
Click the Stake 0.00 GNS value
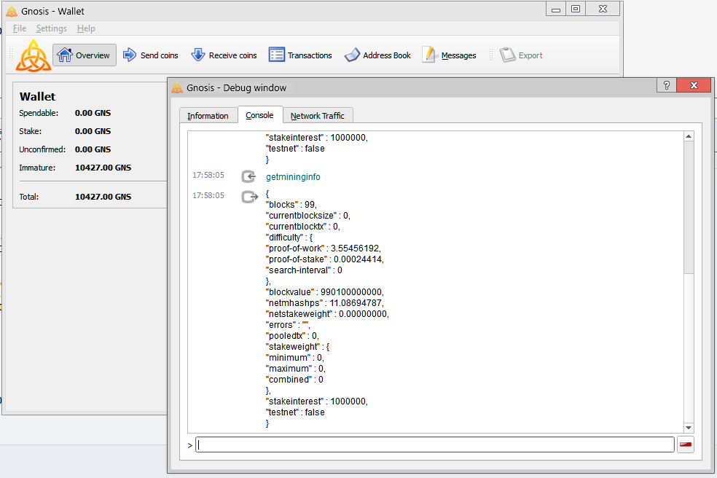click(x=93, y=131)
